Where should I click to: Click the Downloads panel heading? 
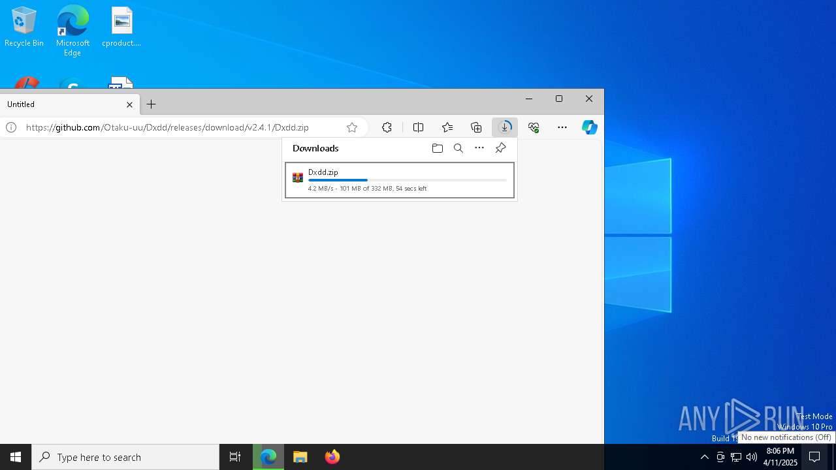(x=315, y=148)
